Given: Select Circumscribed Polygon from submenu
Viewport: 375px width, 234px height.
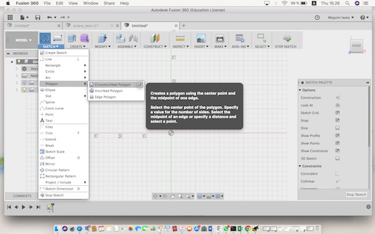Looking at the screenshot, I should (116, 84).
